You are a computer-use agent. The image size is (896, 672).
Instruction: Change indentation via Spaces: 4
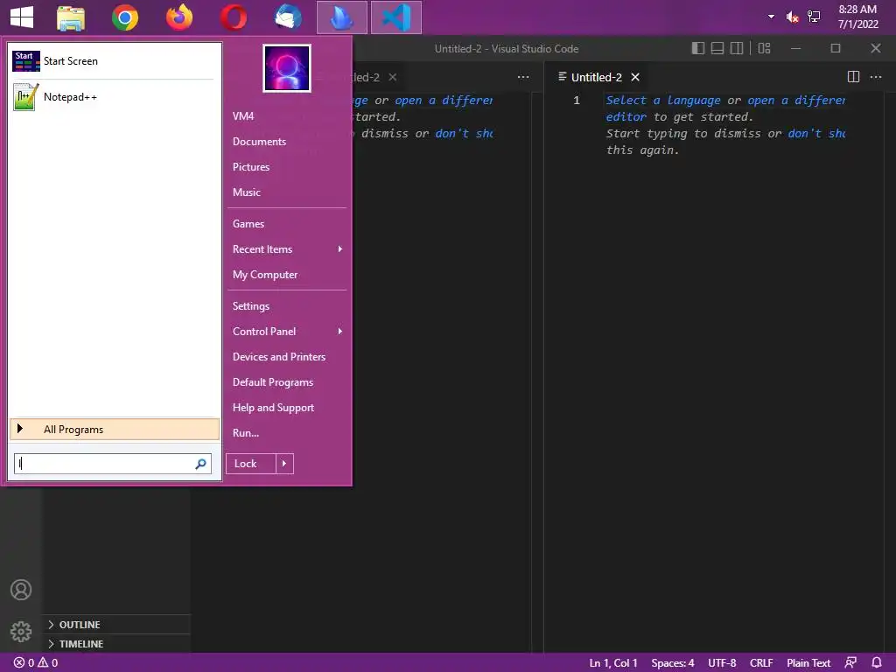[x=673, y=663]
